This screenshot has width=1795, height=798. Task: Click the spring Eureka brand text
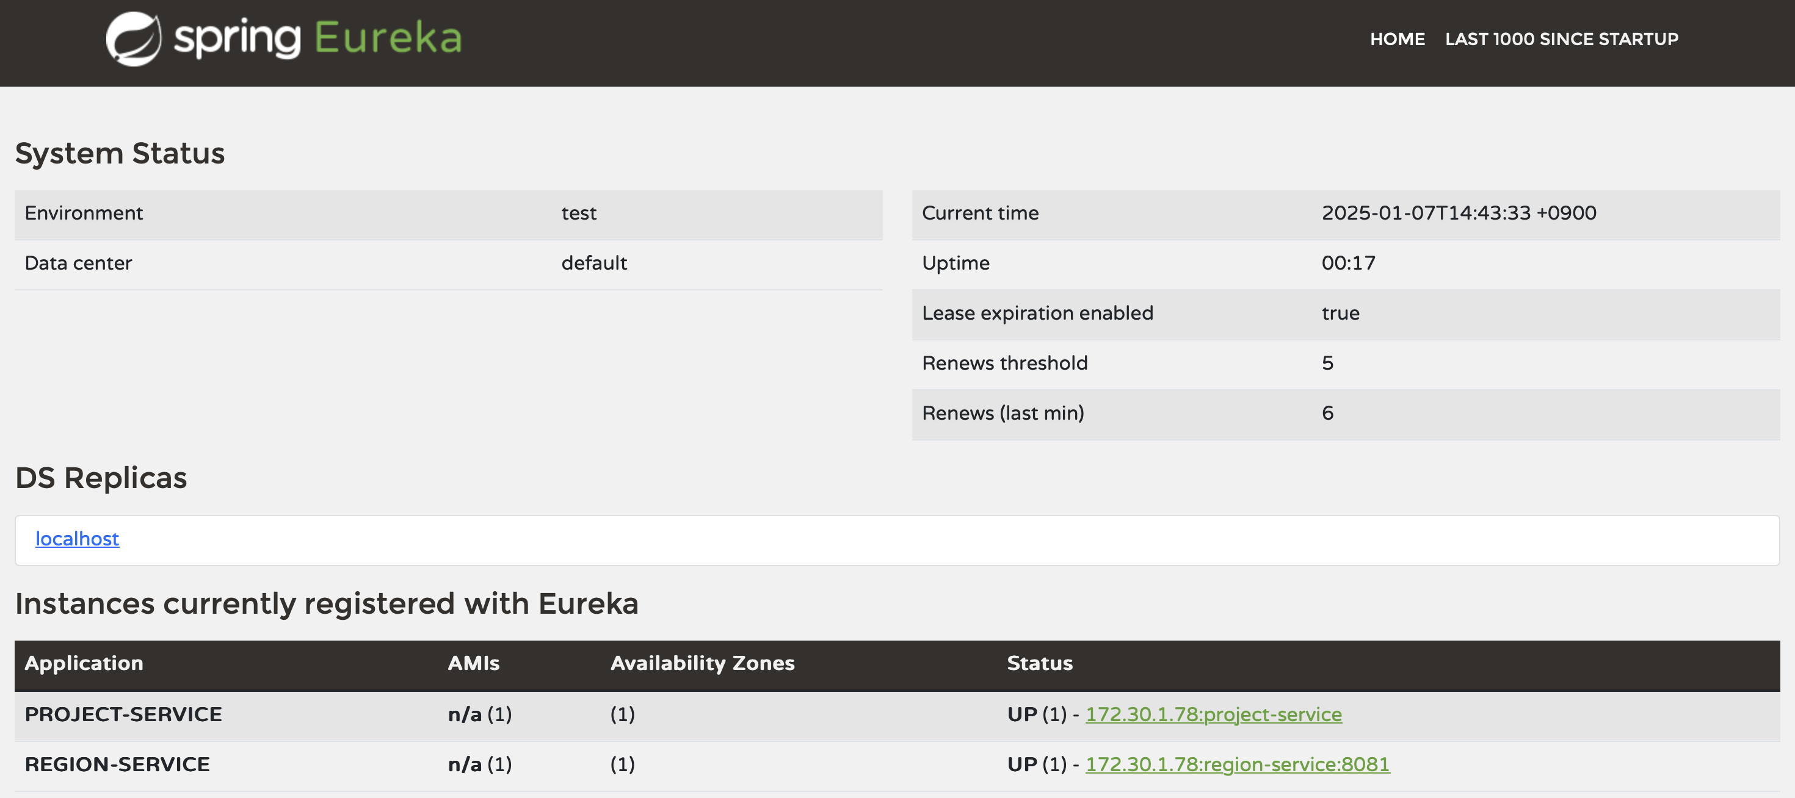point(317,39)
